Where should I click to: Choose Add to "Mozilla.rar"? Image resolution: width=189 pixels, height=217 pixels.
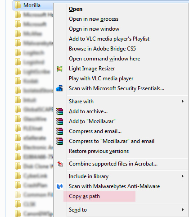click(92, 121)
